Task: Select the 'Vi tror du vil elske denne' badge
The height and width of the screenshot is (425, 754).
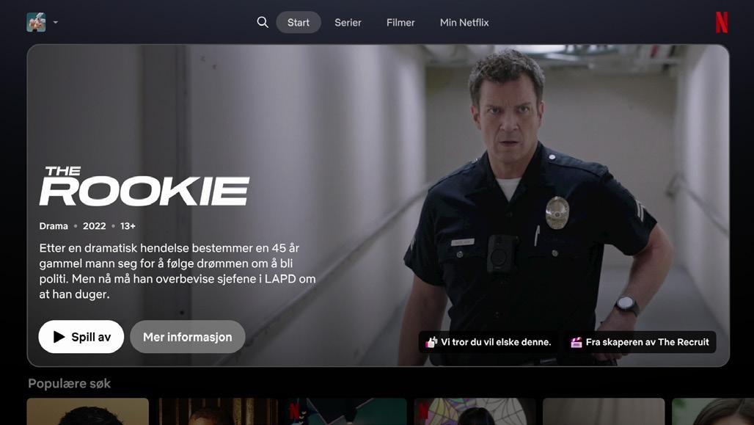Action: [x=488, y=342]
